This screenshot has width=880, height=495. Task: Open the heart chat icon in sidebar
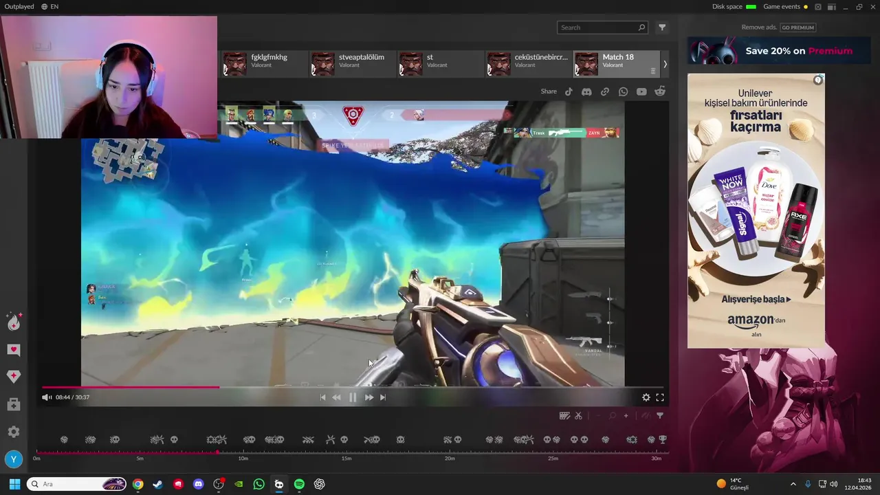(14, 350)
